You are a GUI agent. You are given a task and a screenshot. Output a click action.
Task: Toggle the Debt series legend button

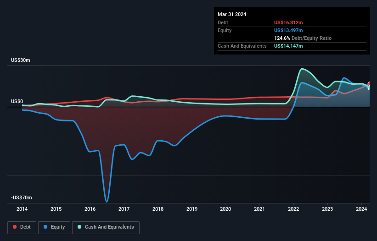[22, 227]
